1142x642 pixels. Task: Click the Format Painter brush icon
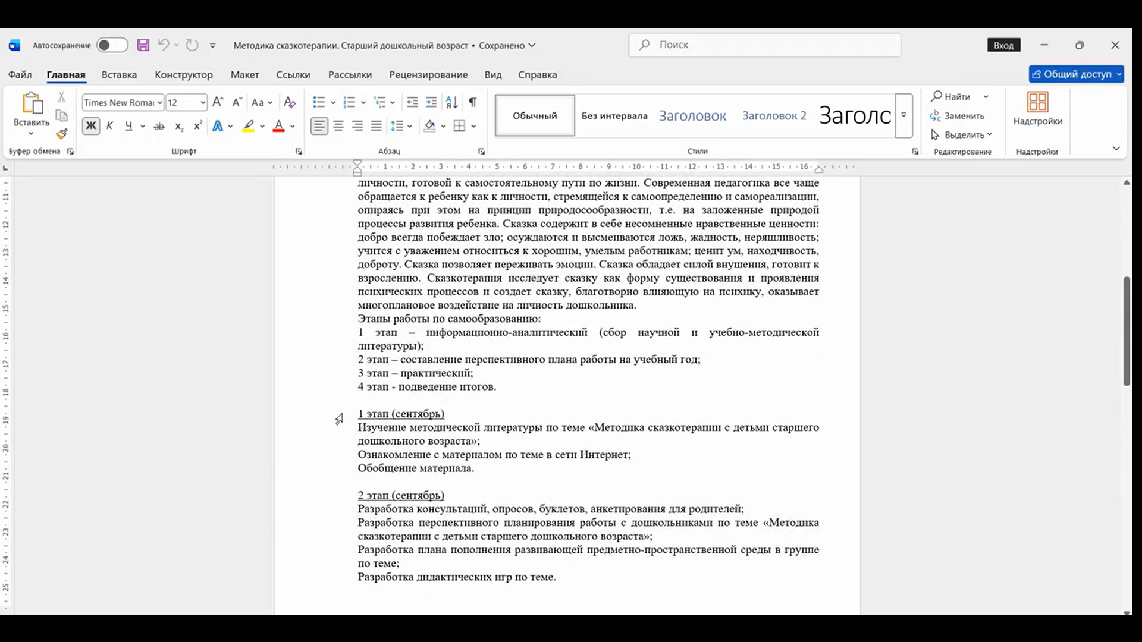62,134
